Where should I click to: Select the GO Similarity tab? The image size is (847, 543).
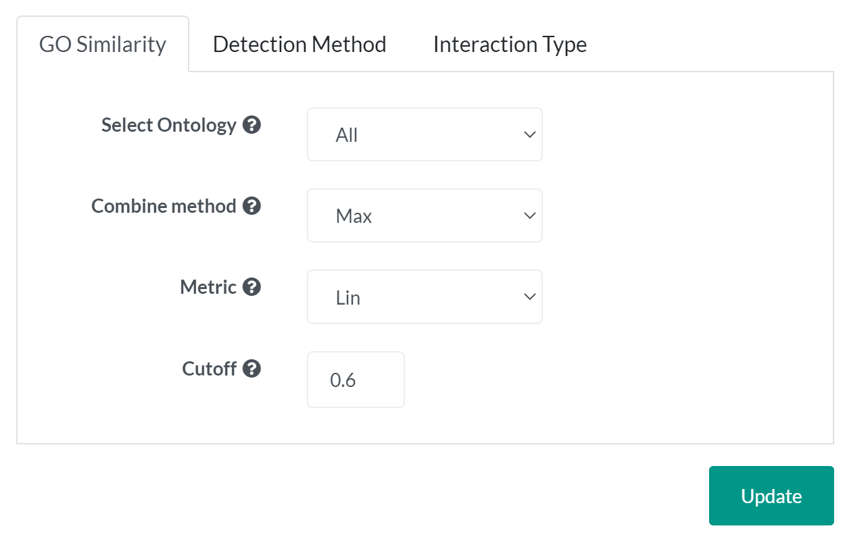tap(103, 44)
